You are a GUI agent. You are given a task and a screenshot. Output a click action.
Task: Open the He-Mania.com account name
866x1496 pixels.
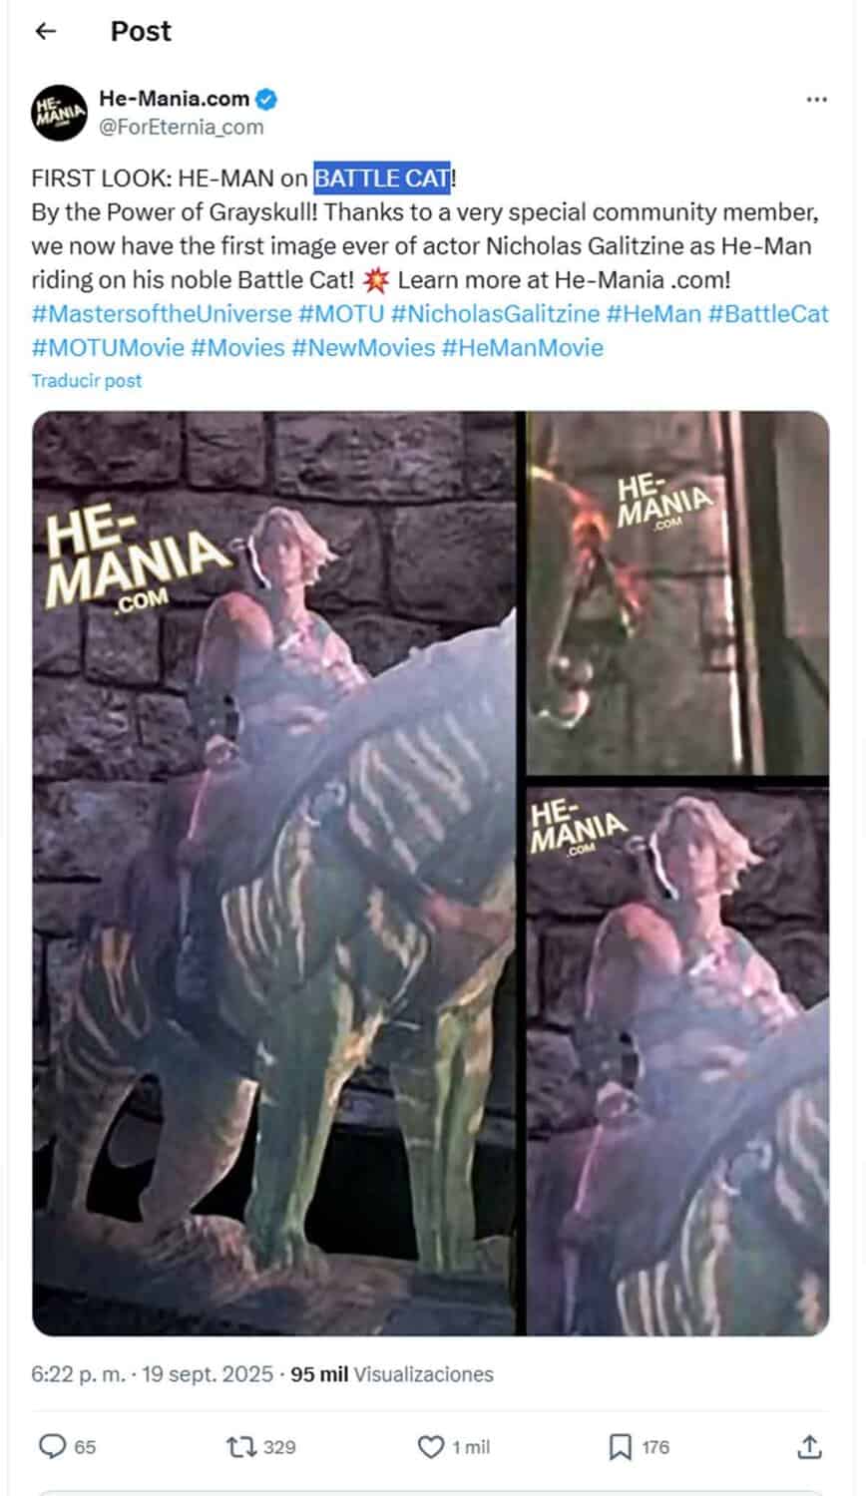(175, 98)
